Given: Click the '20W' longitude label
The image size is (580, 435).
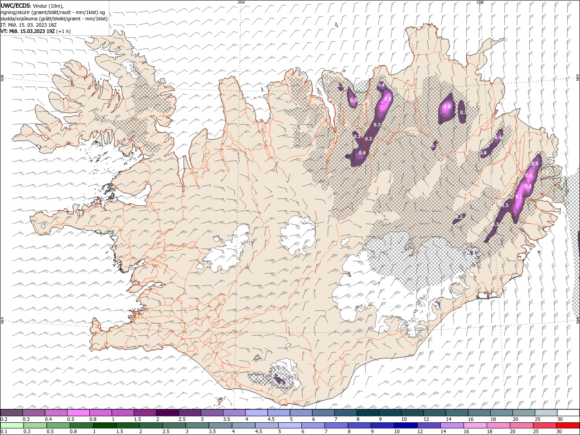Looking at the screenshot, I should pyautogui.click(x=241, y=2).
